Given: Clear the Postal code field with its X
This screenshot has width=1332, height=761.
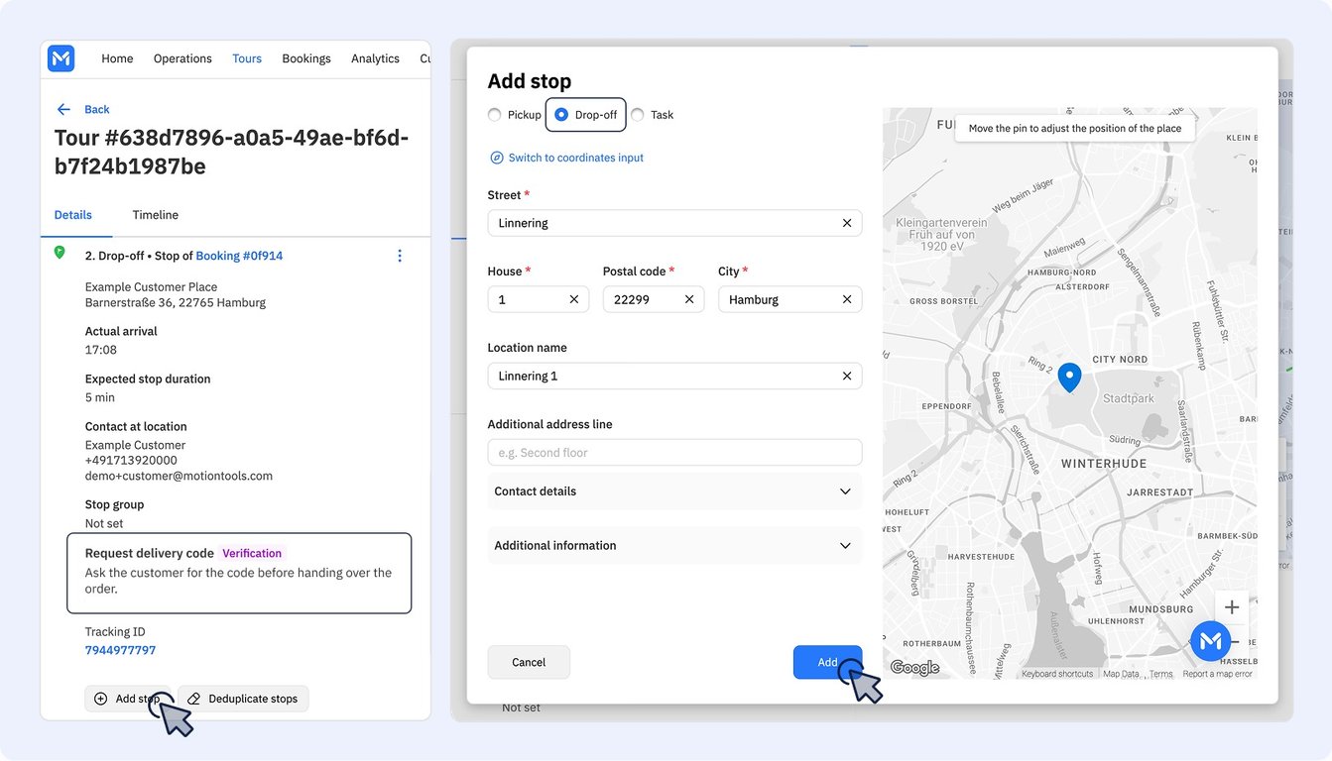Looking at the screenshot, I should coord(689,299).
